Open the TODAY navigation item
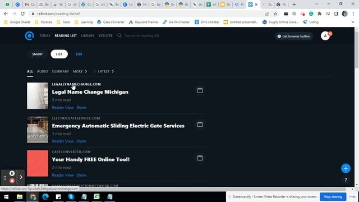 click(45, 36)
